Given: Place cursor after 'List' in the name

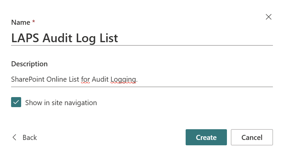Looking at the screenshot, I should pyautogui.click(x=119, y=38).
